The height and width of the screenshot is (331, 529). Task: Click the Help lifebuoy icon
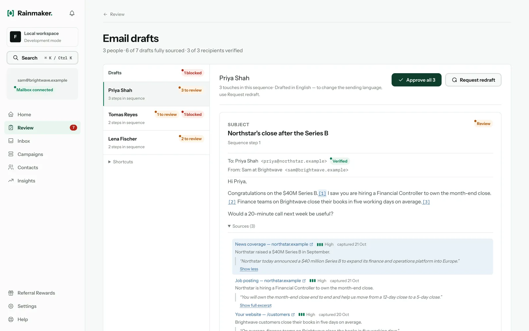click(11, 319)
